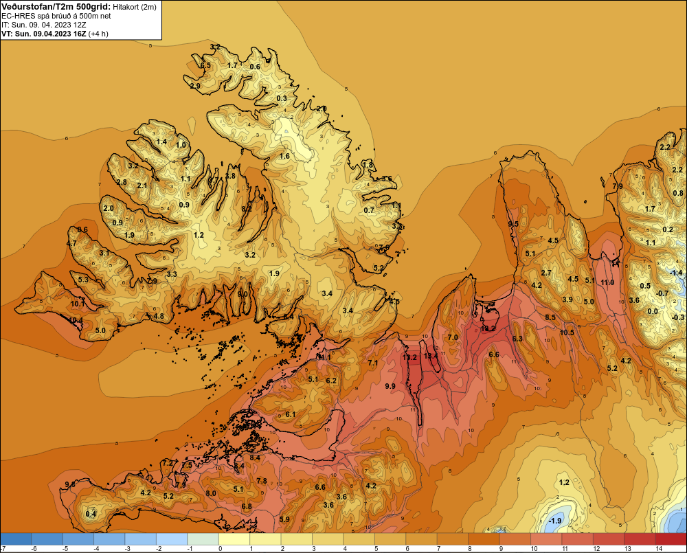Pick the legend swatch between 4 and 5
Viewport: 687px width, 553px height.
(359, 539)
